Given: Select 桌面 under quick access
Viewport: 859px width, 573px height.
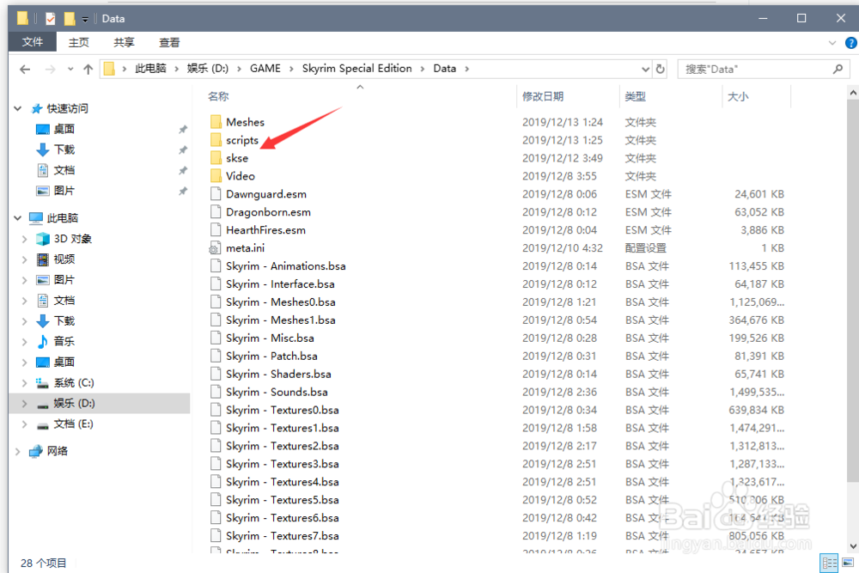Looking at the screenshot, I should tap(64, 129).
